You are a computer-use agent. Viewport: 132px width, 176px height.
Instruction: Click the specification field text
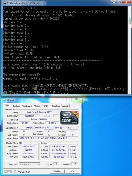[49, 128]
